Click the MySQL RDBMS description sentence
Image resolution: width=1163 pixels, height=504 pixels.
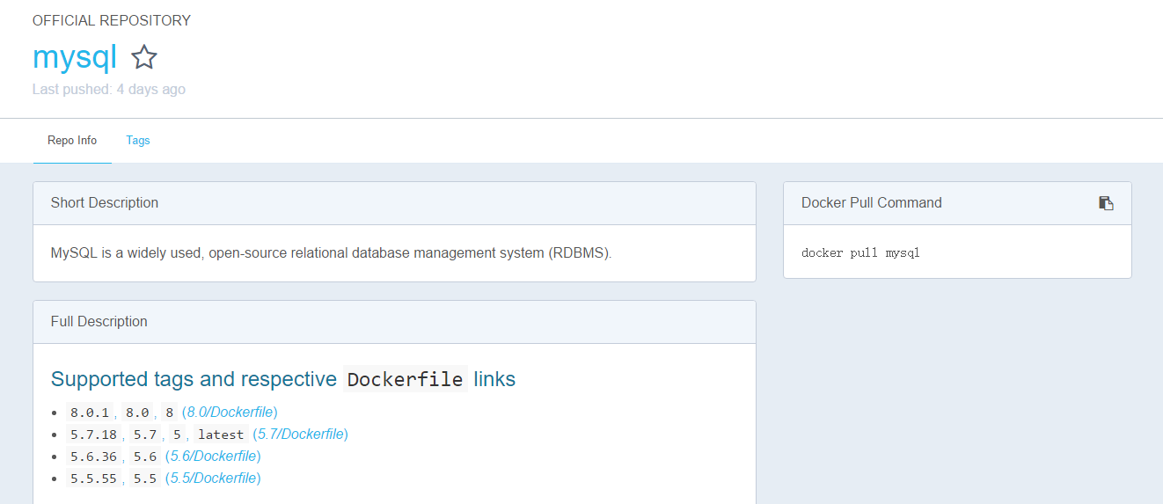click(x=331, y=253)
